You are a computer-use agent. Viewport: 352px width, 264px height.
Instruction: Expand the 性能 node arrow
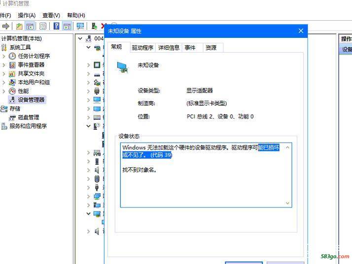(x=3, y=91)
